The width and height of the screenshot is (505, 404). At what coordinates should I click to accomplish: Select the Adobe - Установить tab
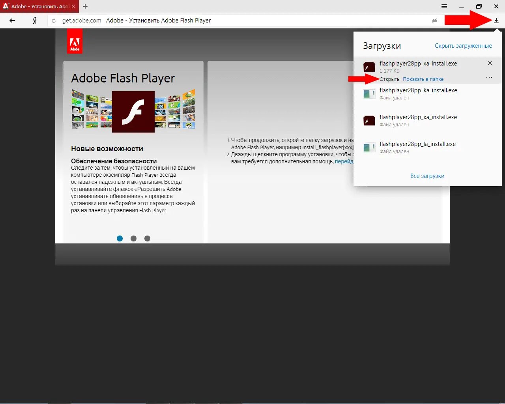click(x=39, y=6)
